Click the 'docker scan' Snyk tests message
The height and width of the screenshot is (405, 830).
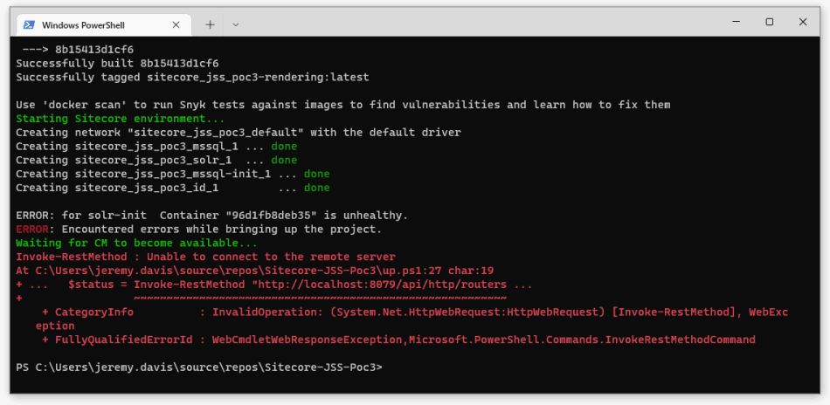(343, 105)
